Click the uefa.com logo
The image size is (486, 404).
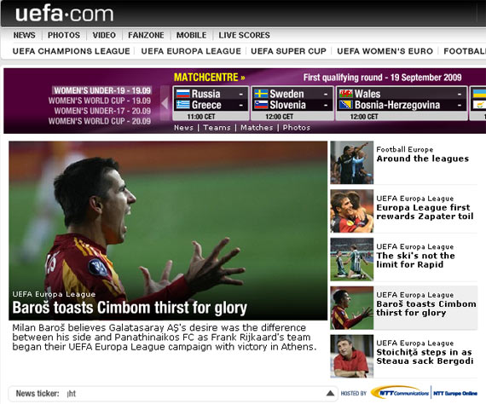click(64, 14)
